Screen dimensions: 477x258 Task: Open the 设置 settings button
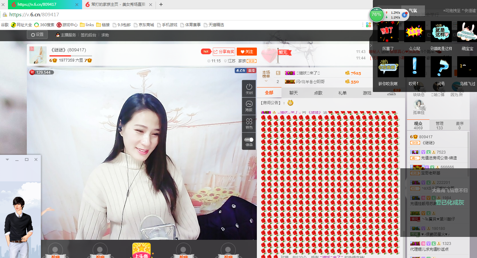coord(37,34)
